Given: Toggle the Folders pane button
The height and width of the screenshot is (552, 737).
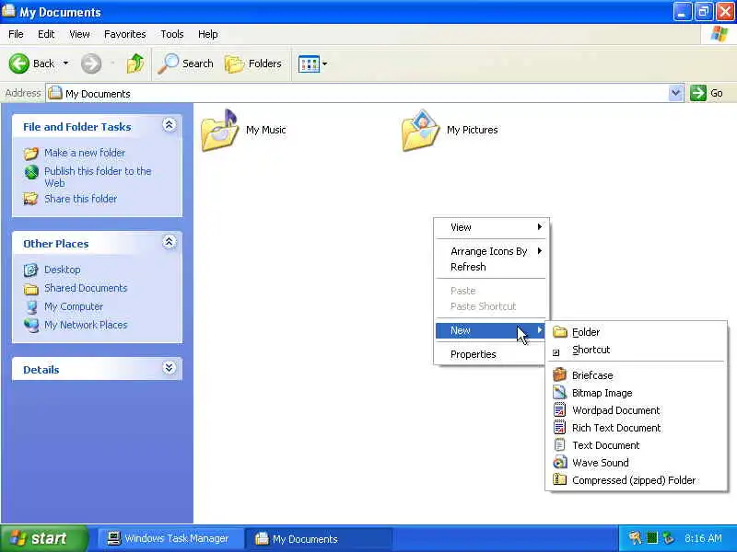Looking at the screenshot, I should pos(252,63).
